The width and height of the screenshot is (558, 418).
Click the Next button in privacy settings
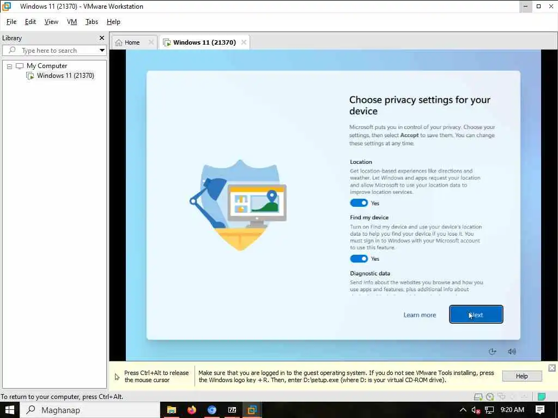coord(476,315)
